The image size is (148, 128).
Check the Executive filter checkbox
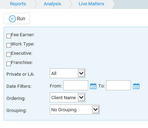9,54
